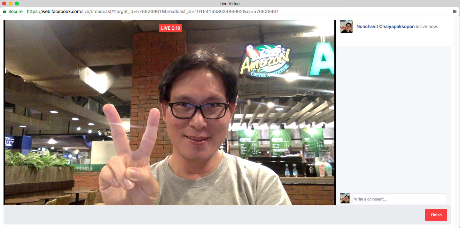The width and height of the screenshot is (460, 228).
Task: Open Nunchavit Chaiyapaksopon profile link
Action: point(386,27)
